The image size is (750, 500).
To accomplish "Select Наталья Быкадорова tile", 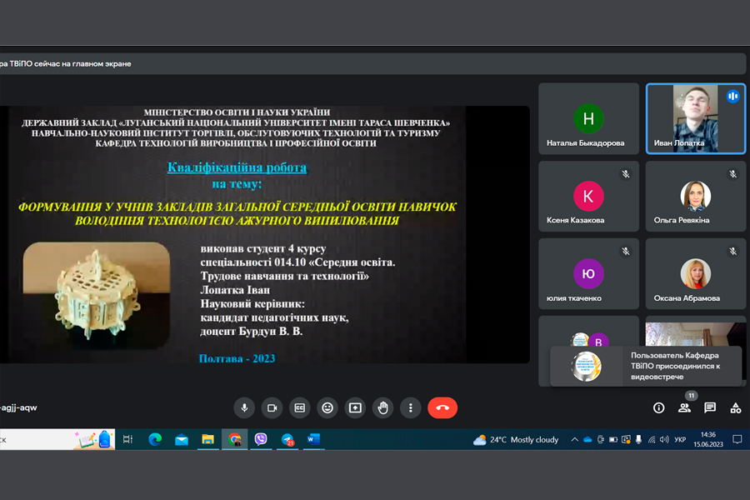I will tap(589, 118).
